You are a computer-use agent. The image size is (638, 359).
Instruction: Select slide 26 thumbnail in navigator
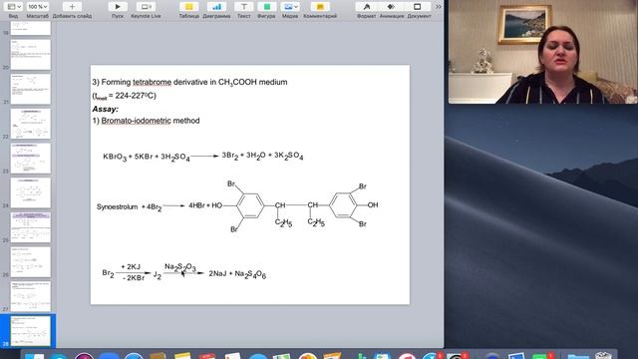tap(31, 261)
